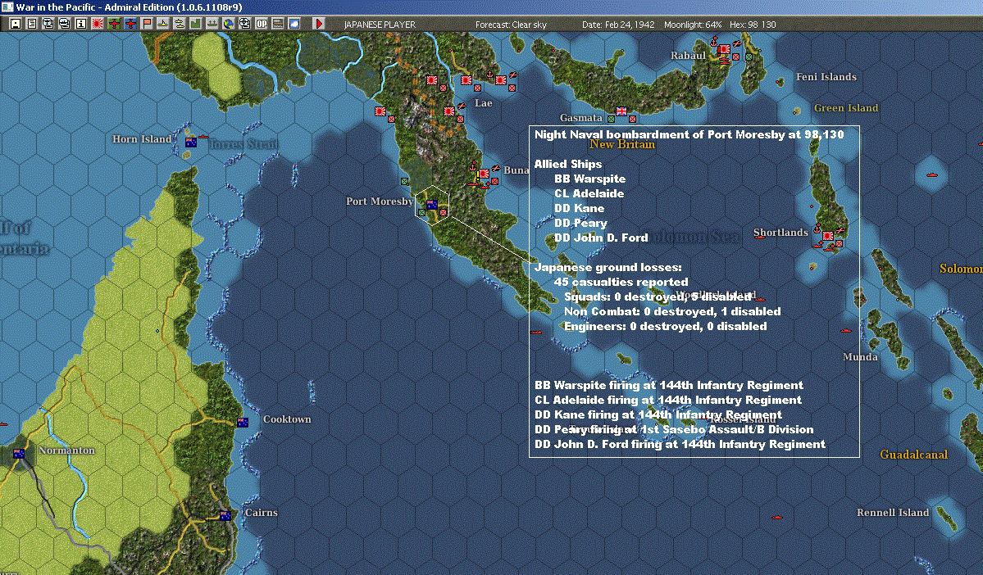
Task: Click 'DD John D. Ford firing' report line
Action: coord(680,444)
